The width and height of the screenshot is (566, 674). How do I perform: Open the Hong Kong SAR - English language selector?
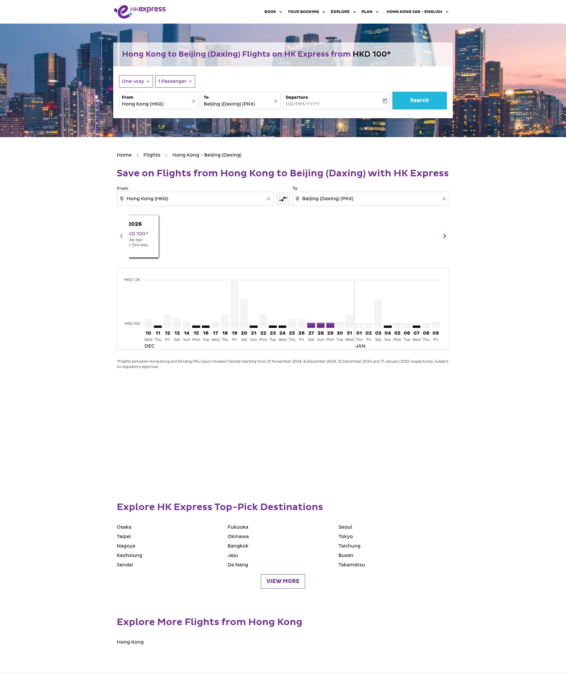(x=417, y=12)
